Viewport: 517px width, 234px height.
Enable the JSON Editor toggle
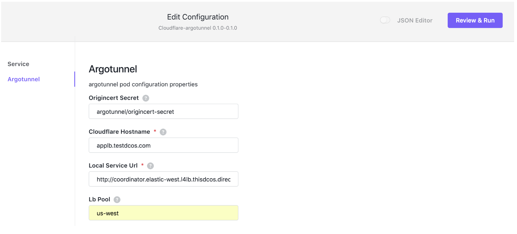click(385, 20)
